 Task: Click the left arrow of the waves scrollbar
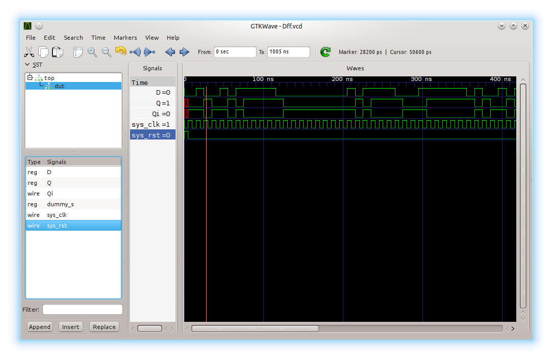click(187, 328)
